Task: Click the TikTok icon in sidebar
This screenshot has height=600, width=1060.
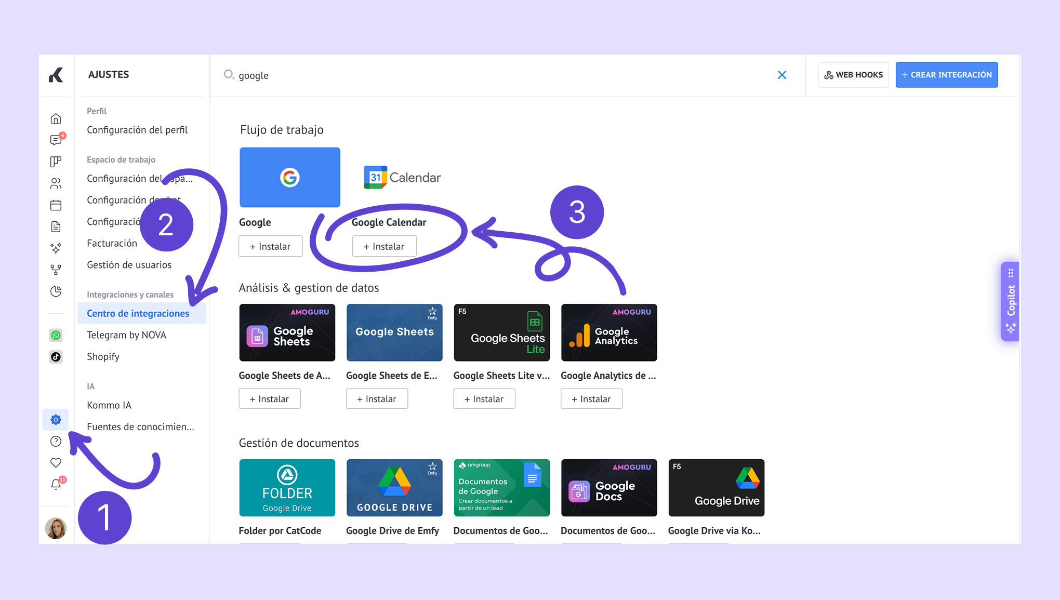Action: coord(56,357)
